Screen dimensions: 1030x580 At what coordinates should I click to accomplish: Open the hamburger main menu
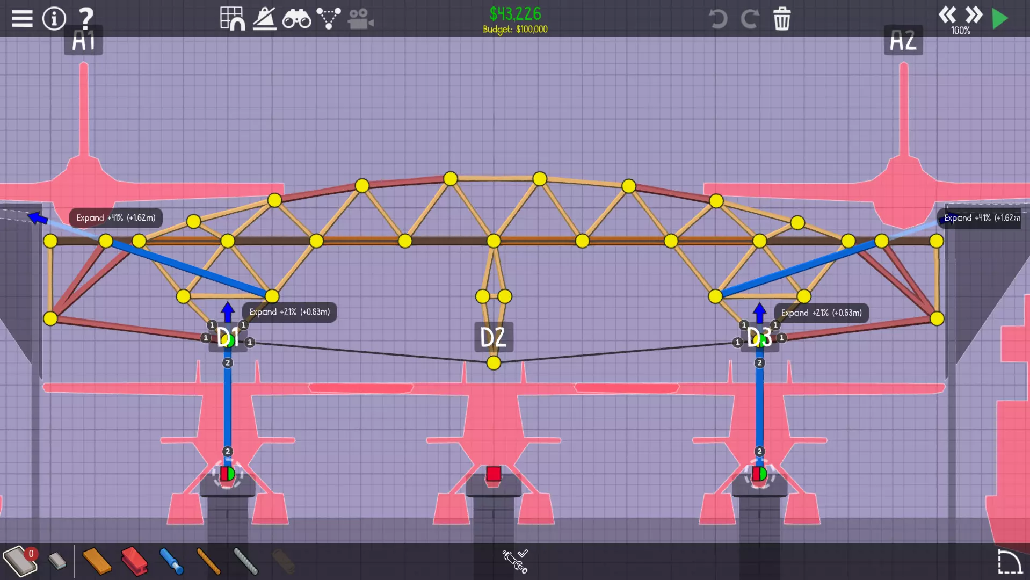coord(22,19)
